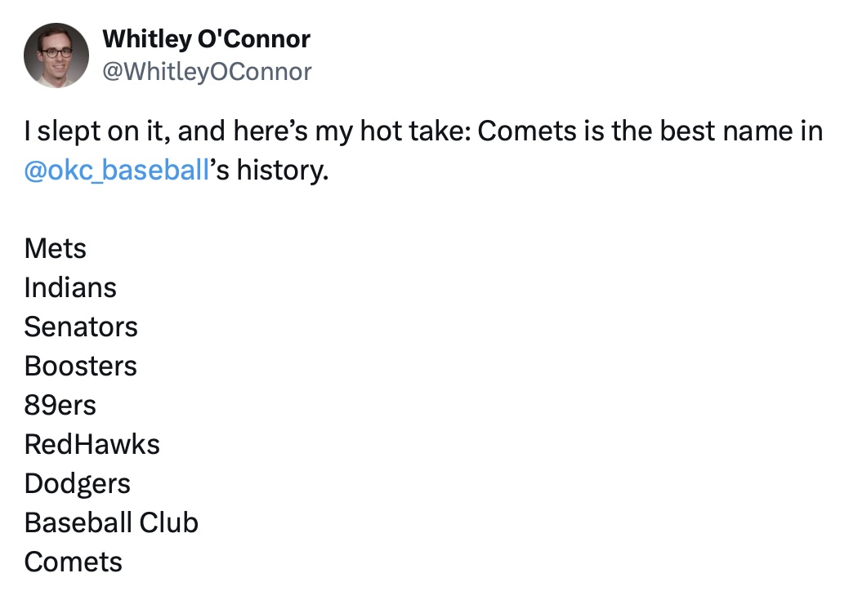This screenshot has width=858, height=591.
Task: Select the "Indians" team name
Action: pyautogui.click(x=70, y=287)
